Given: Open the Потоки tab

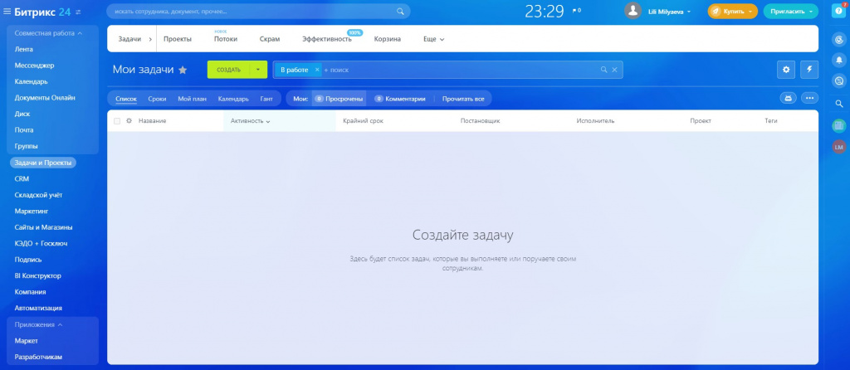Looking at the screenshot, I should click(x=226, y=39).
